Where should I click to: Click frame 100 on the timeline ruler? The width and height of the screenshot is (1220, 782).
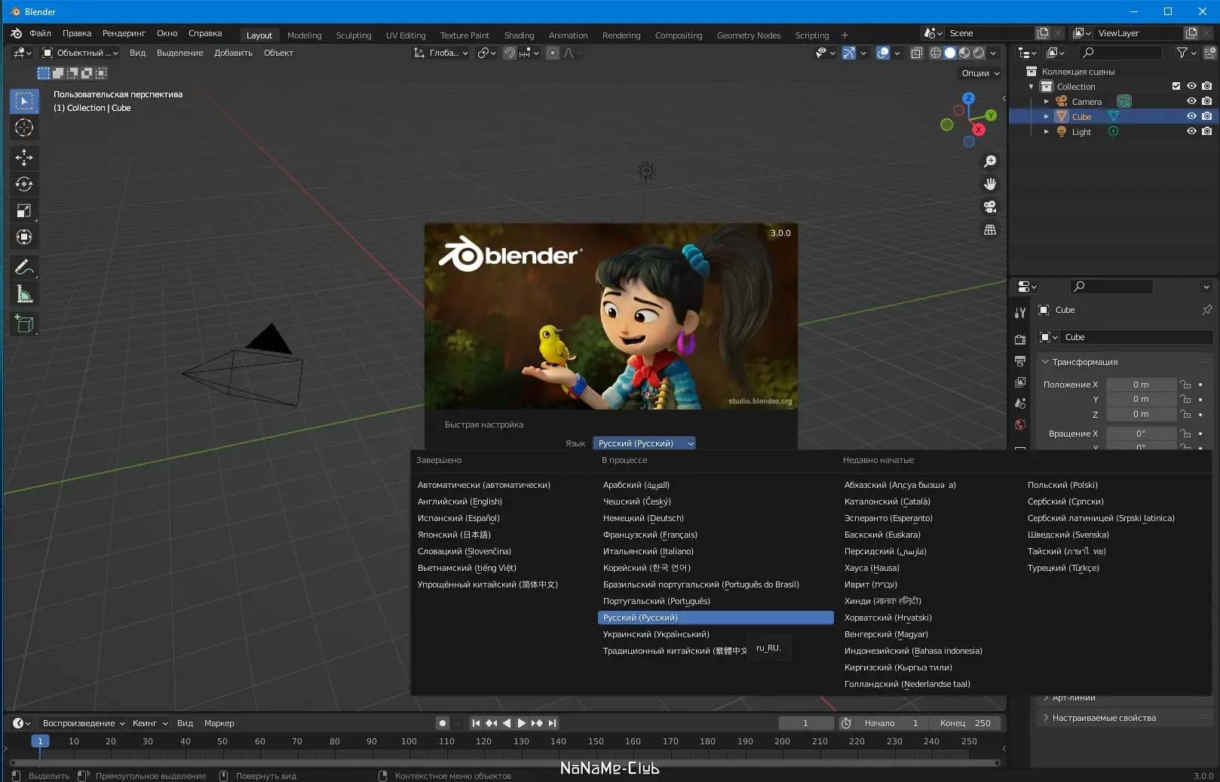(409, 741)
